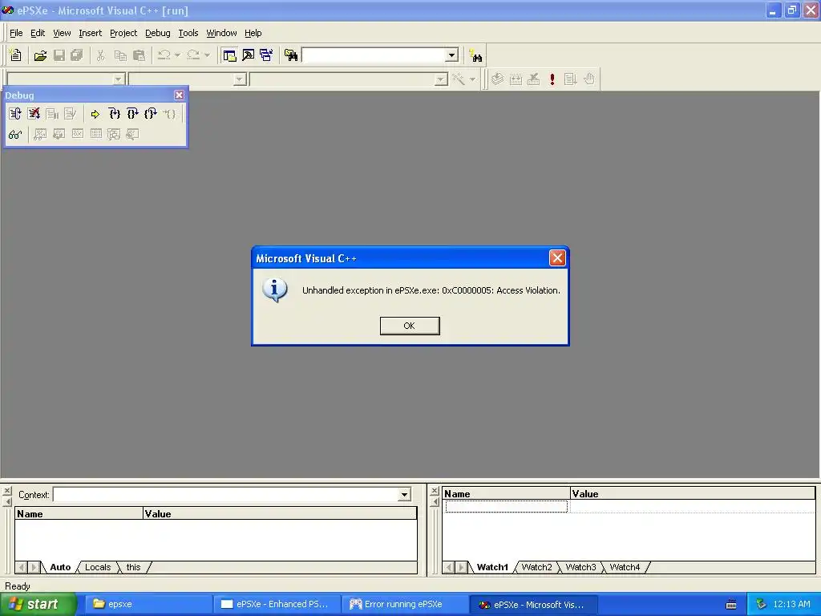821x616 pixels.
Task: Toggle the Registers window icon in Debug toolbar
Action: coord(78,135)
